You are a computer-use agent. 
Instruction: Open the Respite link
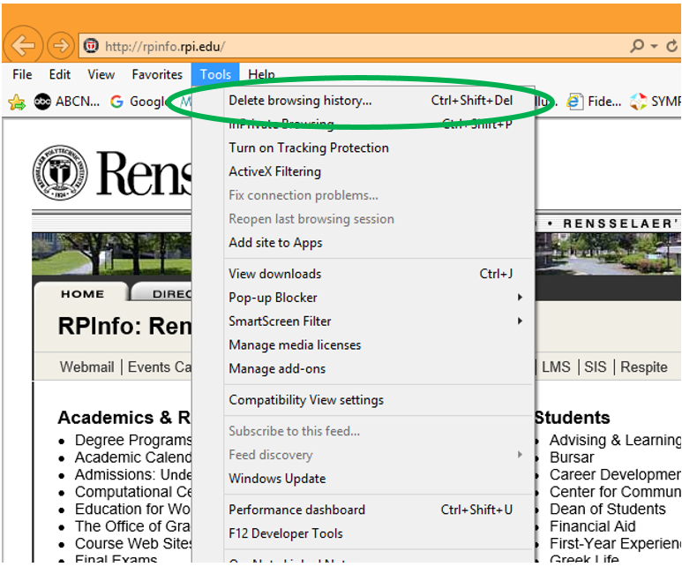[x=644, y=367]
